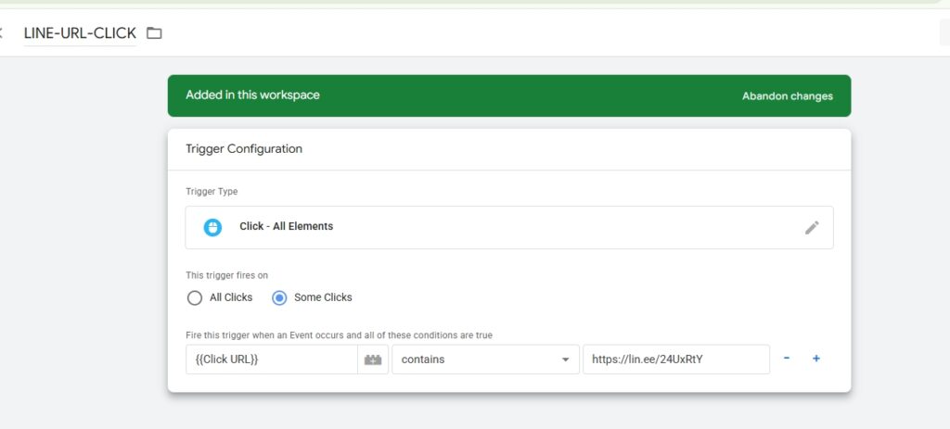950x429 pixels.
Task: Open the {{Click URL}} variable dropdown
Action: tap(271, 360)
